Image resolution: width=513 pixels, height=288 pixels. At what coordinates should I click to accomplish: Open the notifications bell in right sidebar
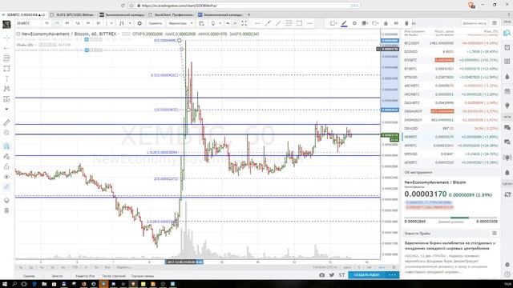point(507,173)
